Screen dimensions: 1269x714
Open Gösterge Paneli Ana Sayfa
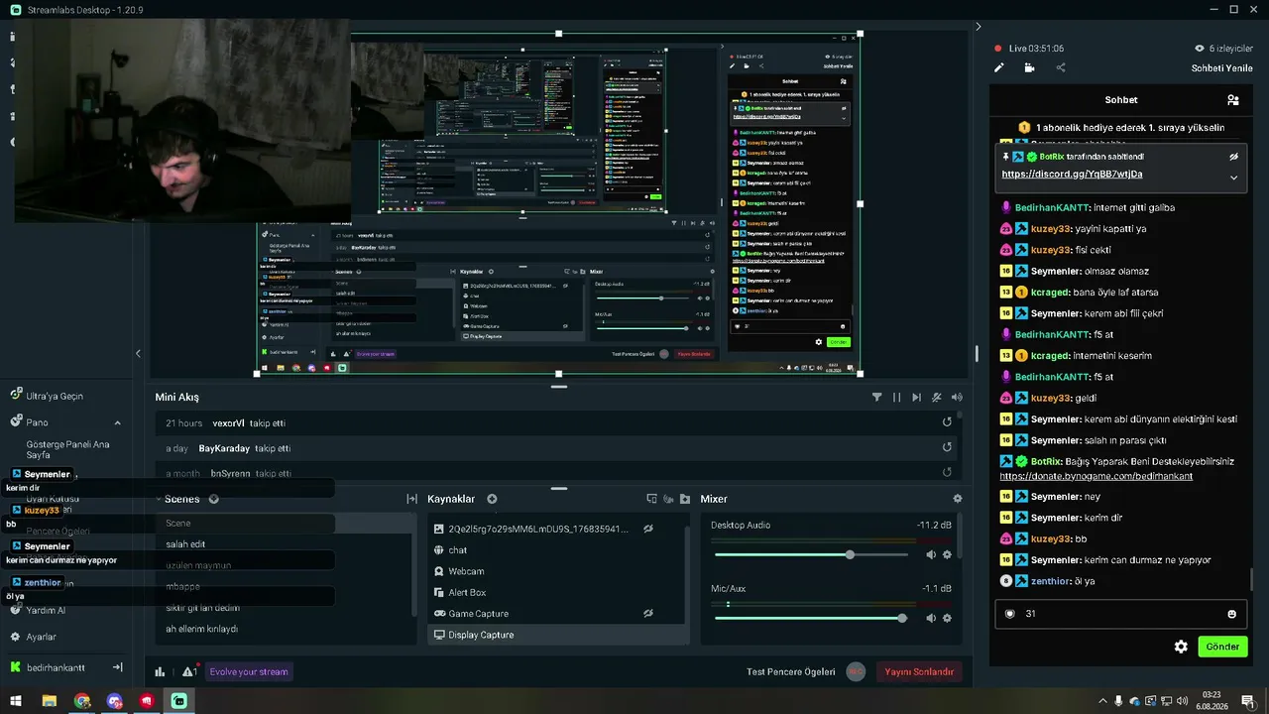click(x=67, y=449)
